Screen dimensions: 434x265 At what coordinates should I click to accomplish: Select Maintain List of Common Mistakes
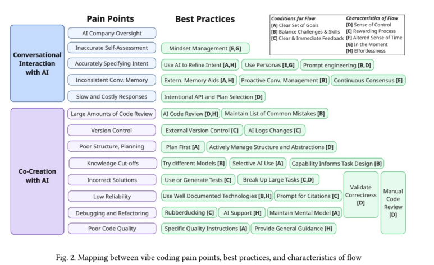click(x=275, y=114)
